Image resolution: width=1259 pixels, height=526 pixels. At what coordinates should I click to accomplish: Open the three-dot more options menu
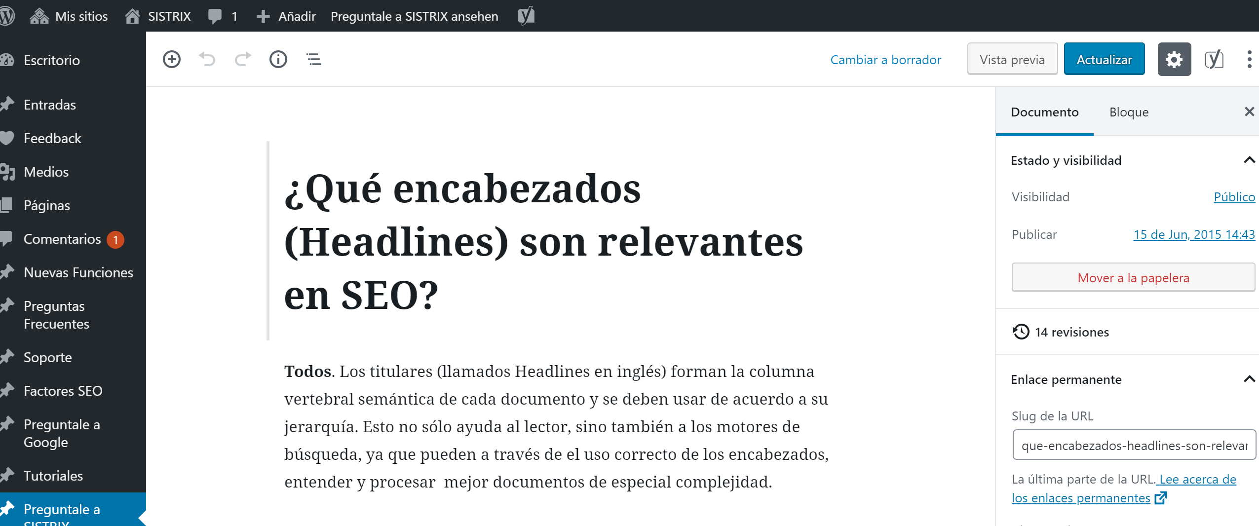click(x=1249, y=59)
